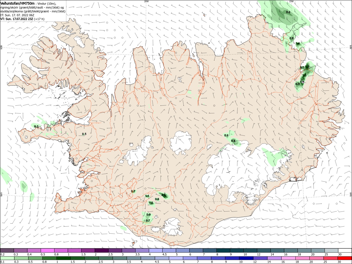Click the 0.1 label in lower legend

(2, 262)
